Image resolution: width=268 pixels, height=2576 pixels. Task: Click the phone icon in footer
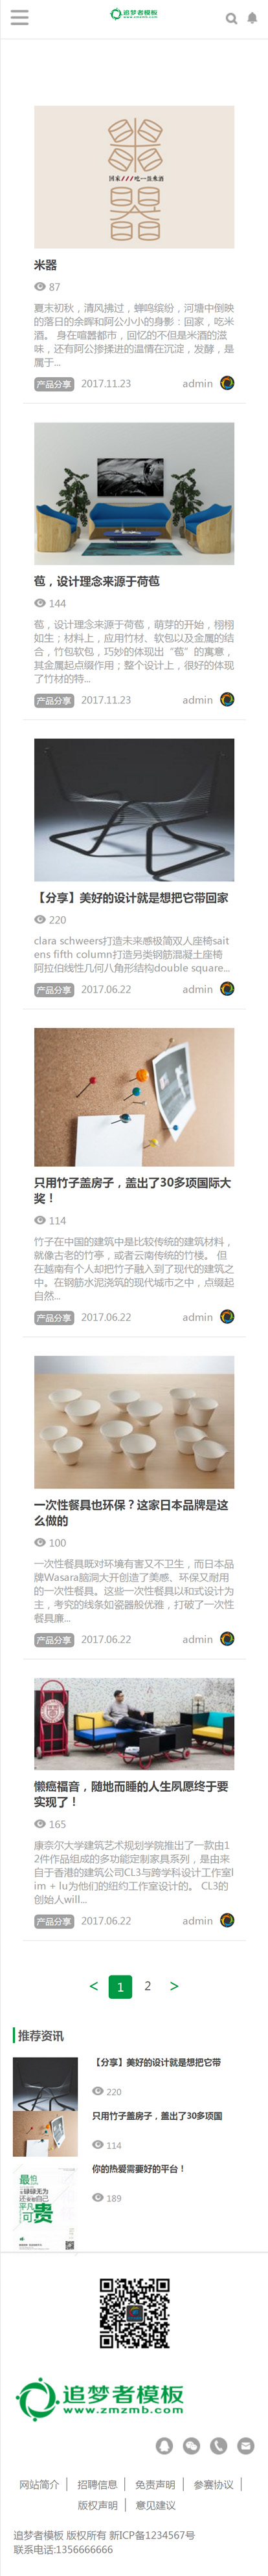pos(219,2445)
